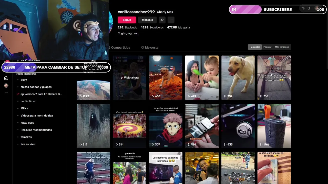This screenshot has height=184, width=328.
Task: Click the bio text 'Cogito, ergo sum'
Action: (128, 33)
